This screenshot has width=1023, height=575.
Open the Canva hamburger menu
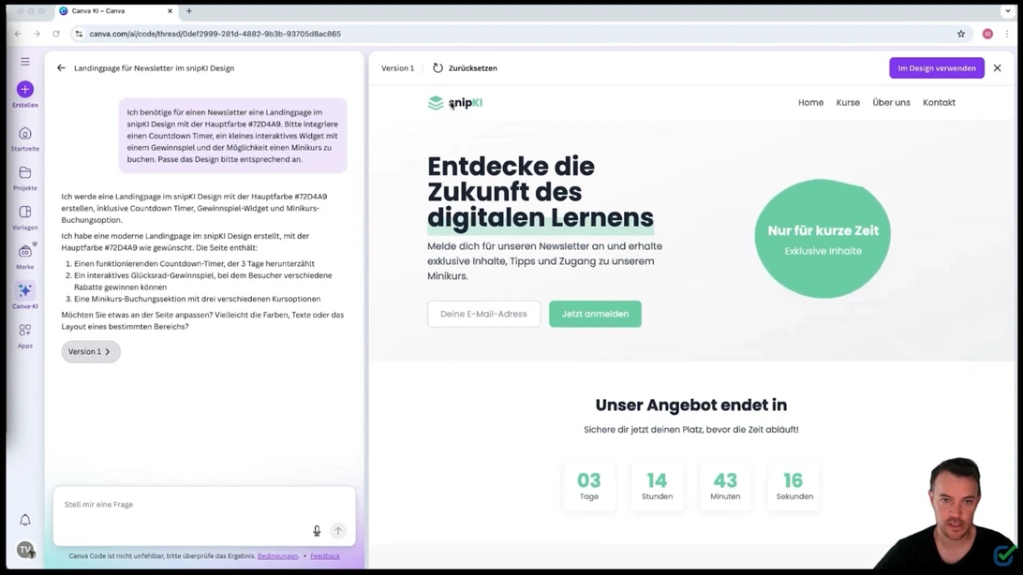(25, 62)
